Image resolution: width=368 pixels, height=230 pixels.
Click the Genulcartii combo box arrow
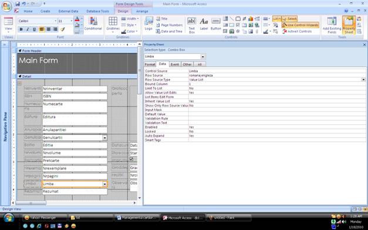coord(105,138)
